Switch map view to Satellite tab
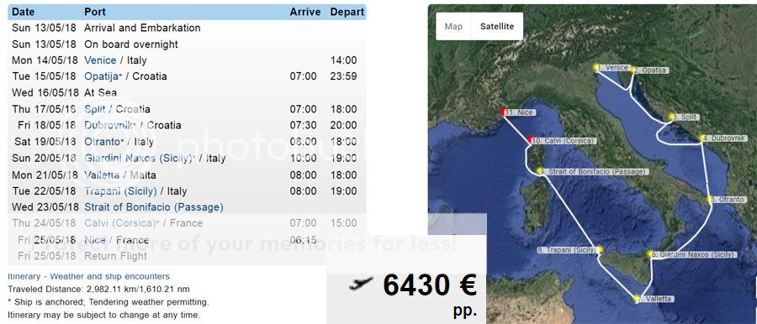This screenshot has width=757, height=324. click(x=497, y=27)
